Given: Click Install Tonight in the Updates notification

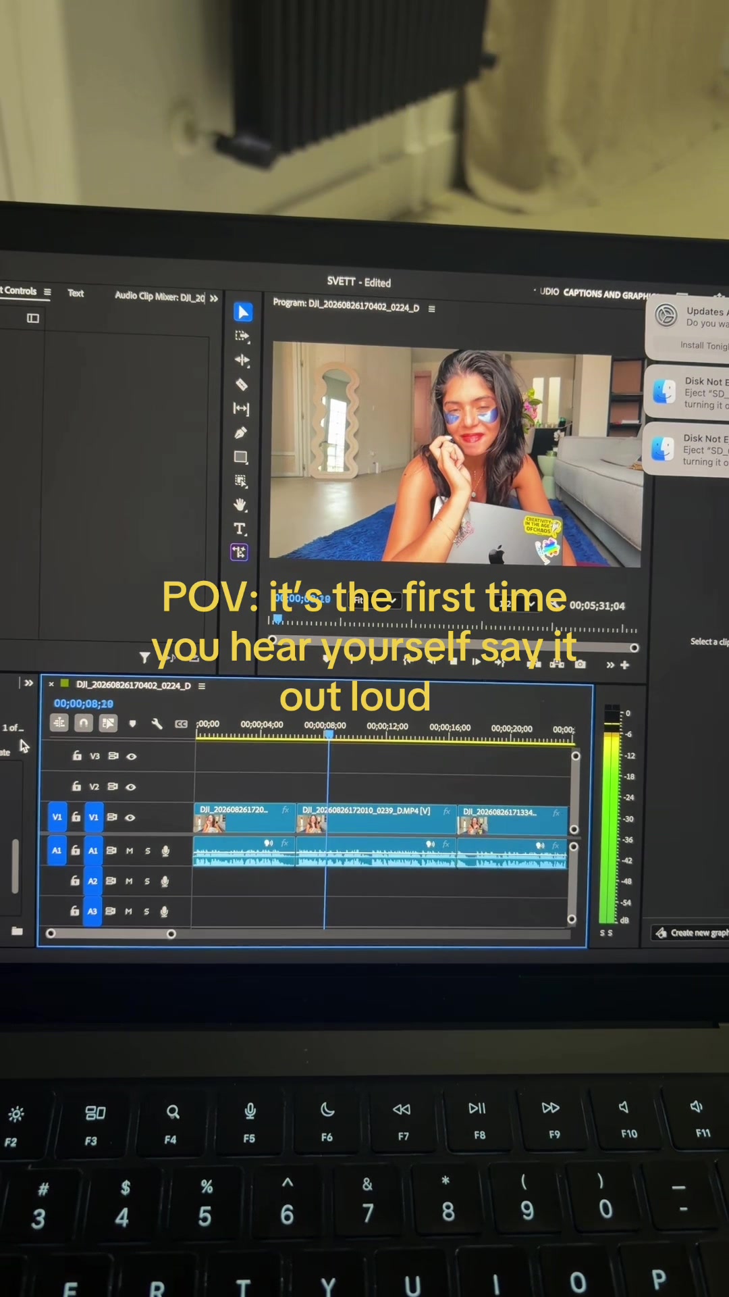Looking at the screenshot, I should coord(704,345).
